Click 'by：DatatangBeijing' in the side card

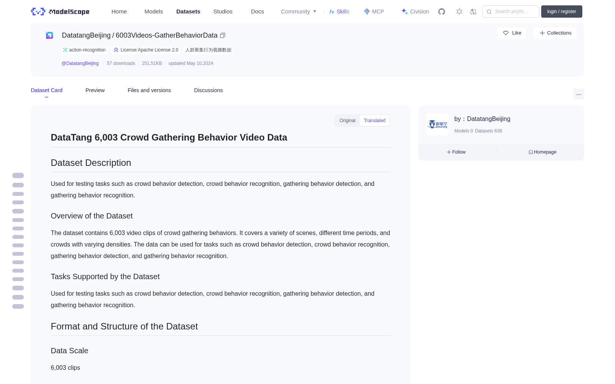click(482, 119)
